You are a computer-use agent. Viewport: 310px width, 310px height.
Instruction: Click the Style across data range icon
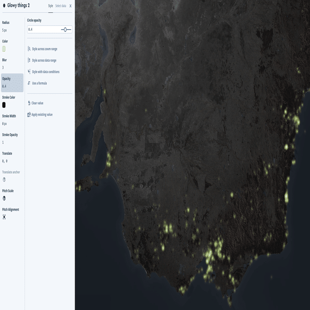coord(29,60)
